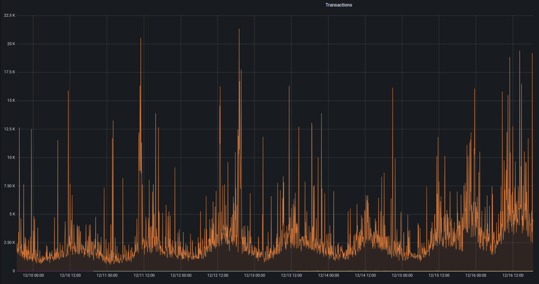Click the 12/16 12:00 time axis label
The width and height of the screenshot is (539, 284).
tap(513, 275)
